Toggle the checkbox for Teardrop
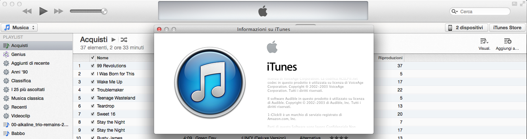Screen dimensions: 527x139 pyautogui.click(x=93, y=106)
